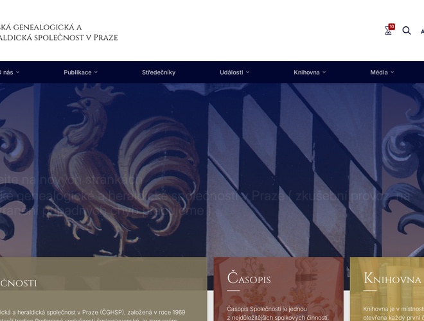Go to homepage via society title logo
The image size is (424, 321).
point(58,33)
